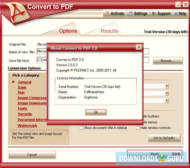Select the Image Compression category link

click(x=32, y=98)
